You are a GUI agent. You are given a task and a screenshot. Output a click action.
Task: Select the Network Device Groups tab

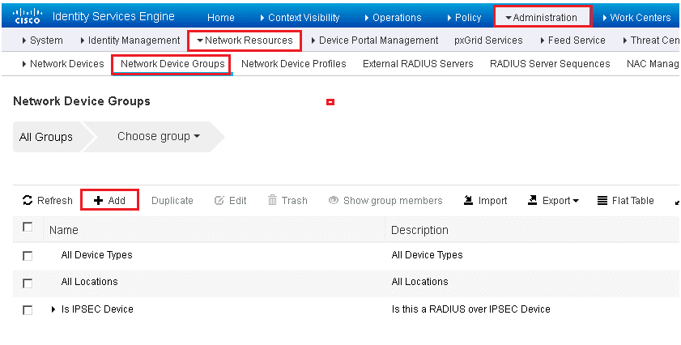tap(172, 64)
